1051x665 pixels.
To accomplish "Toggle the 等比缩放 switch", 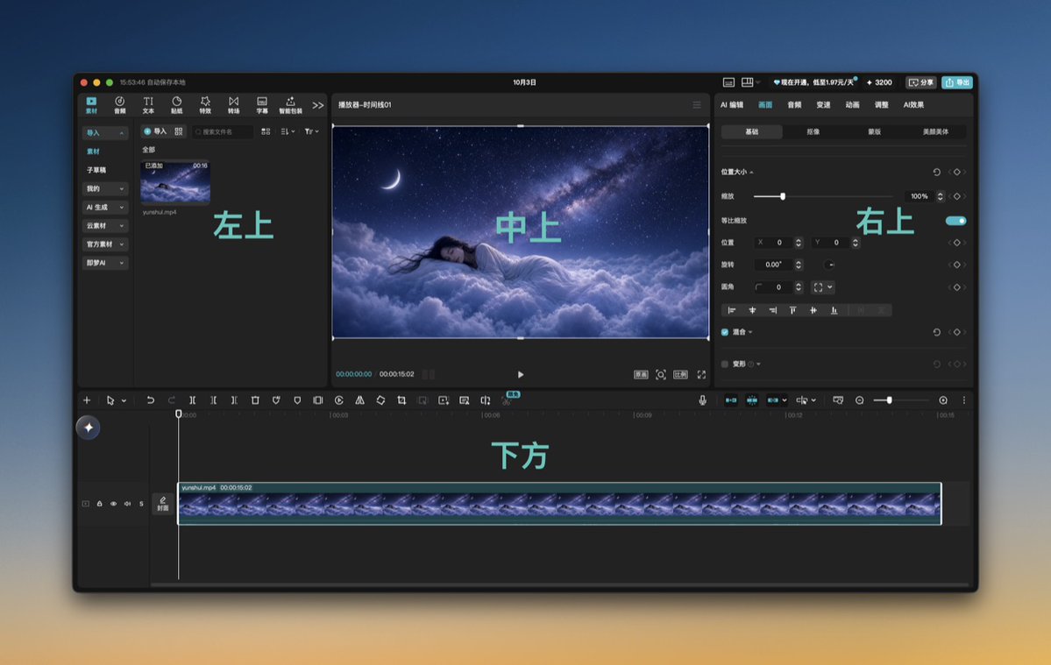I will pyautogui.click(x=955, y=220).
